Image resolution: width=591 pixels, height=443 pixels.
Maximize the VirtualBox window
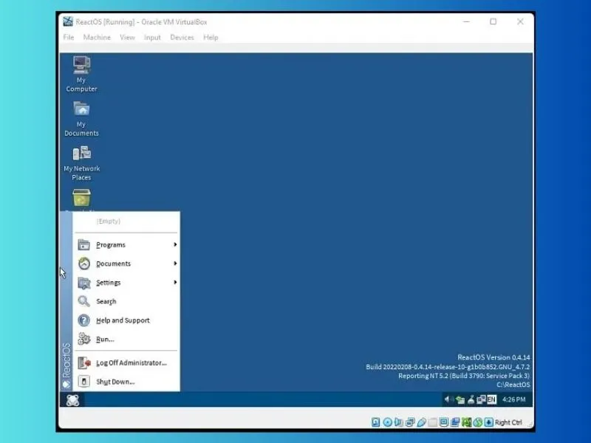pyautogui.click(x=493, y=21)
